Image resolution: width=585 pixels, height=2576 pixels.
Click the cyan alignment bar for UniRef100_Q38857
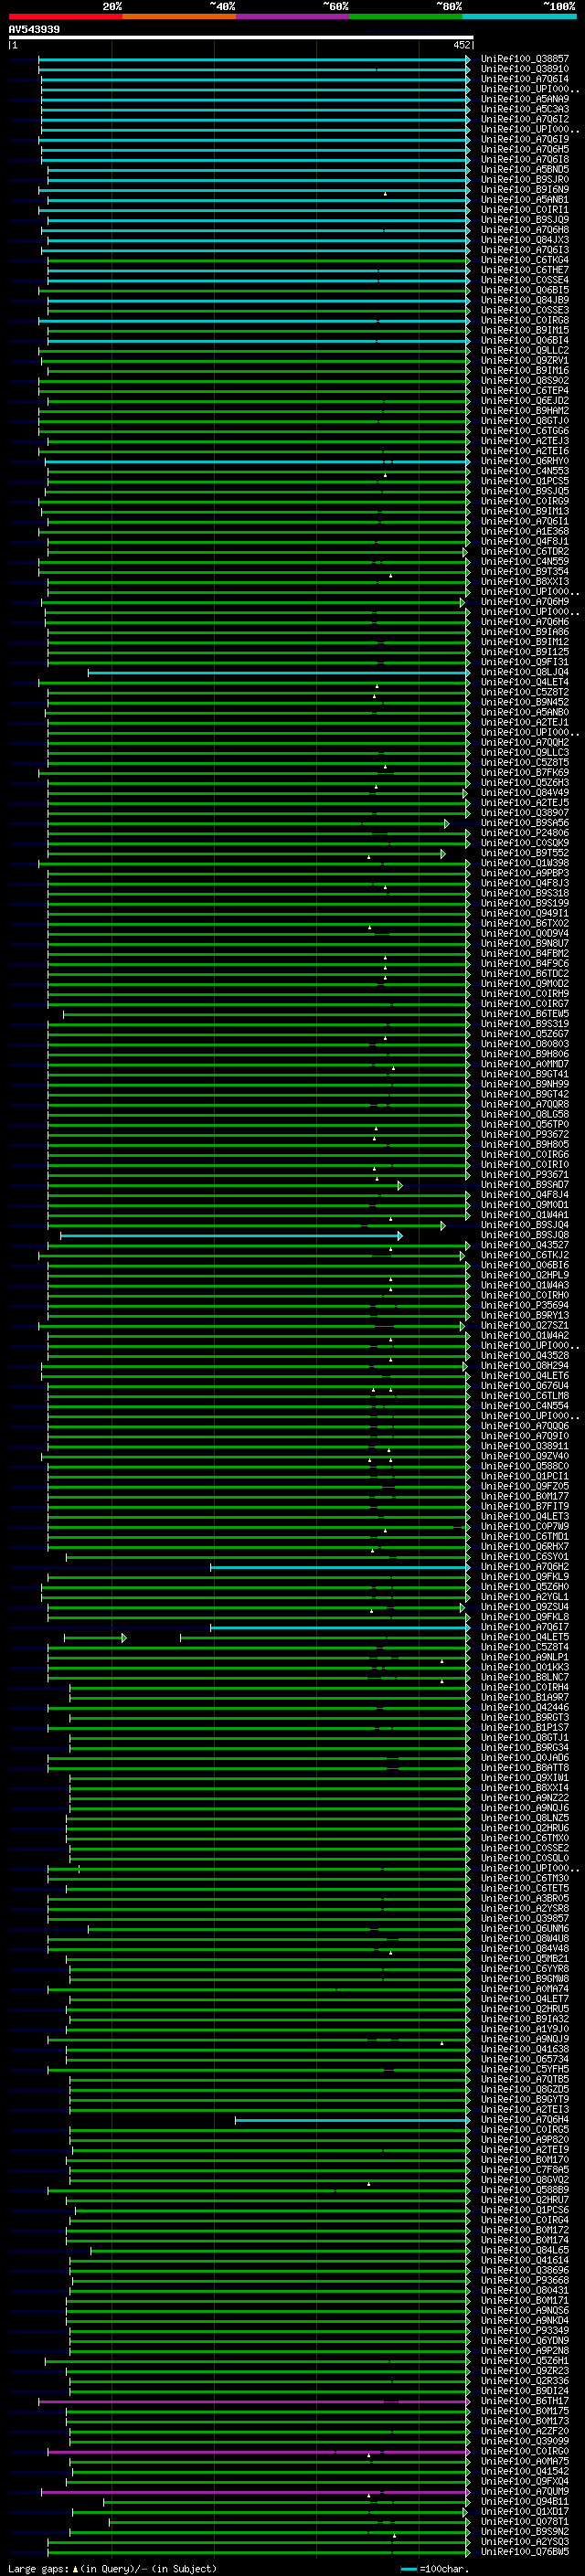tap(254, 59)
